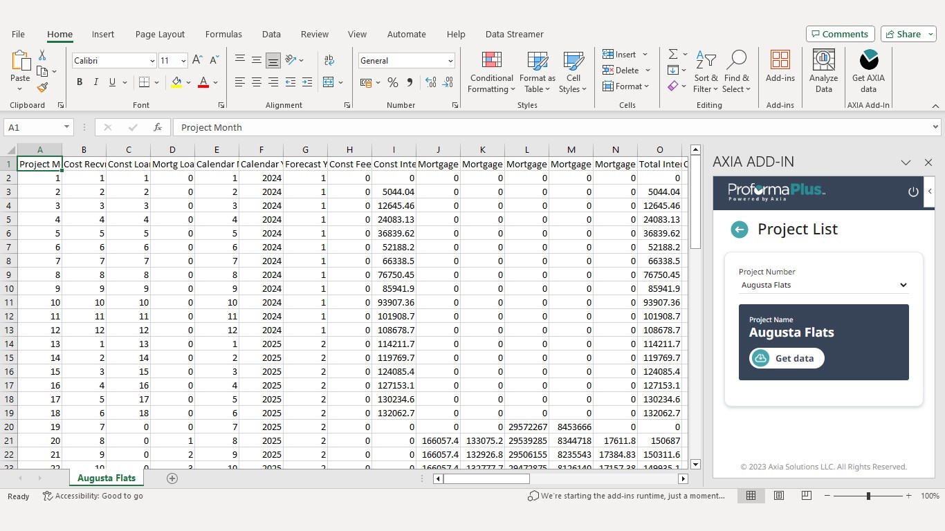
Task: Open the Formulas ribbon tab
Action: tap(223, 34)
